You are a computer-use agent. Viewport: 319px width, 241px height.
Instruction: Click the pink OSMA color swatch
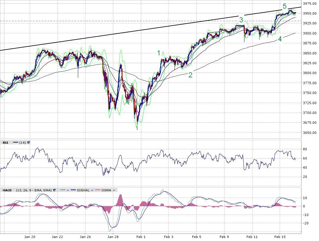point(98,190)
